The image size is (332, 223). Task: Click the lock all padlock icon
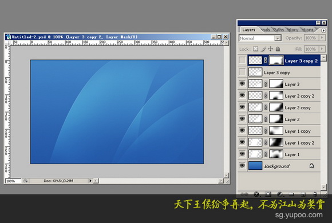coord(278,49)
